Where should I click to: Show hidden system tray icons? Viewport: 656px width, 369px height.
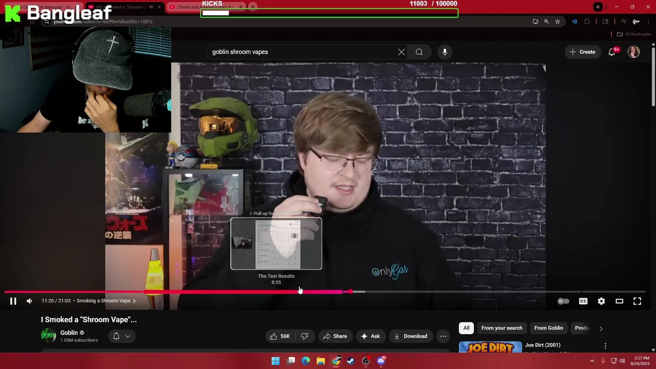click(592, 361)
